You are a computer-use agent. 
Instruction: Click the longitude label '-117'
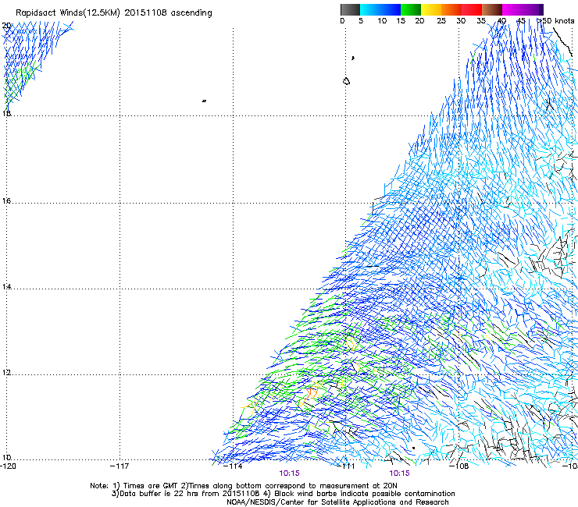point(120,466)
